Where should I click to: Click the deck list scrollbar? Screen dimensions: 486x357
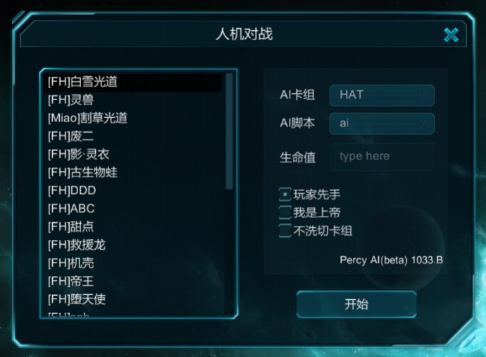229,131
